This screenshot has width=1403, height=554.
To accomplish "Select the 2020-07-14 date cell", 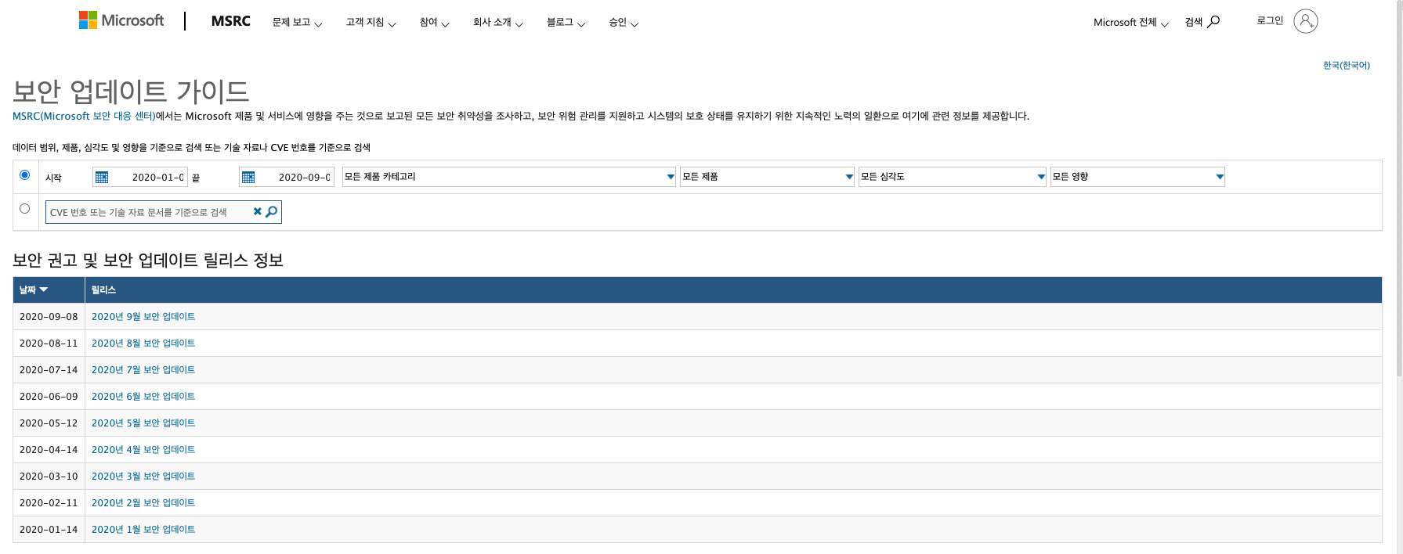I will [x=49, y=369].
